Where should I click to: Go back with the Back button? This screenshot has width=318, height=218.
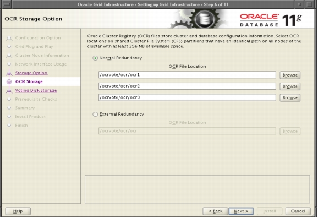215,211
